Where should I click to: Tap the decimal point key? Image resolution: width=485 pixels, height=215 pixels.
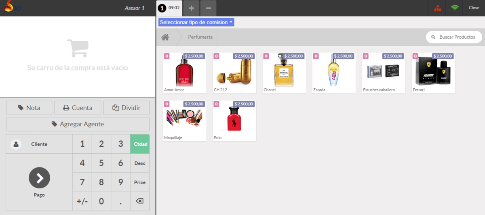tap(120, 201)
